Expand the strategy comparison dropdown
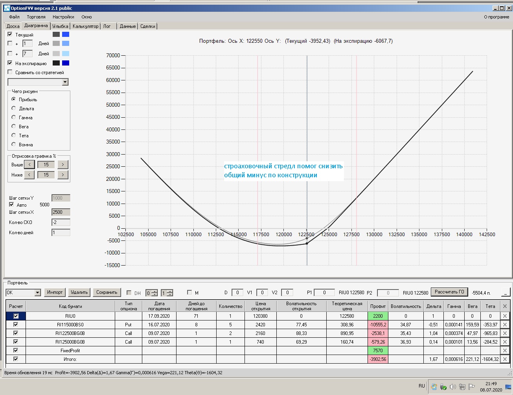Screen dimensions: 513x395 pyautogui.click(x=65, y=82)
